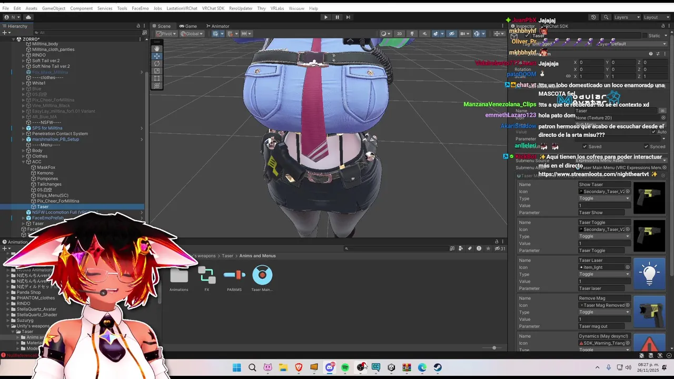Select the Taser Main menu asset
The width and height of the screenshot is (674, 379).
(262, 279)
